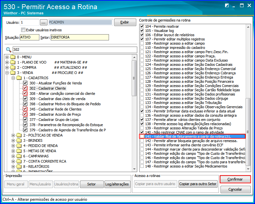Click the magnifier search icon
Screen dimensions: 255x204
(8, 50)
